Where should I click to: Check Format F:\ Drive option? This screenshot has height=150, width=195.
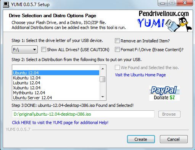(x=117, y=50)
